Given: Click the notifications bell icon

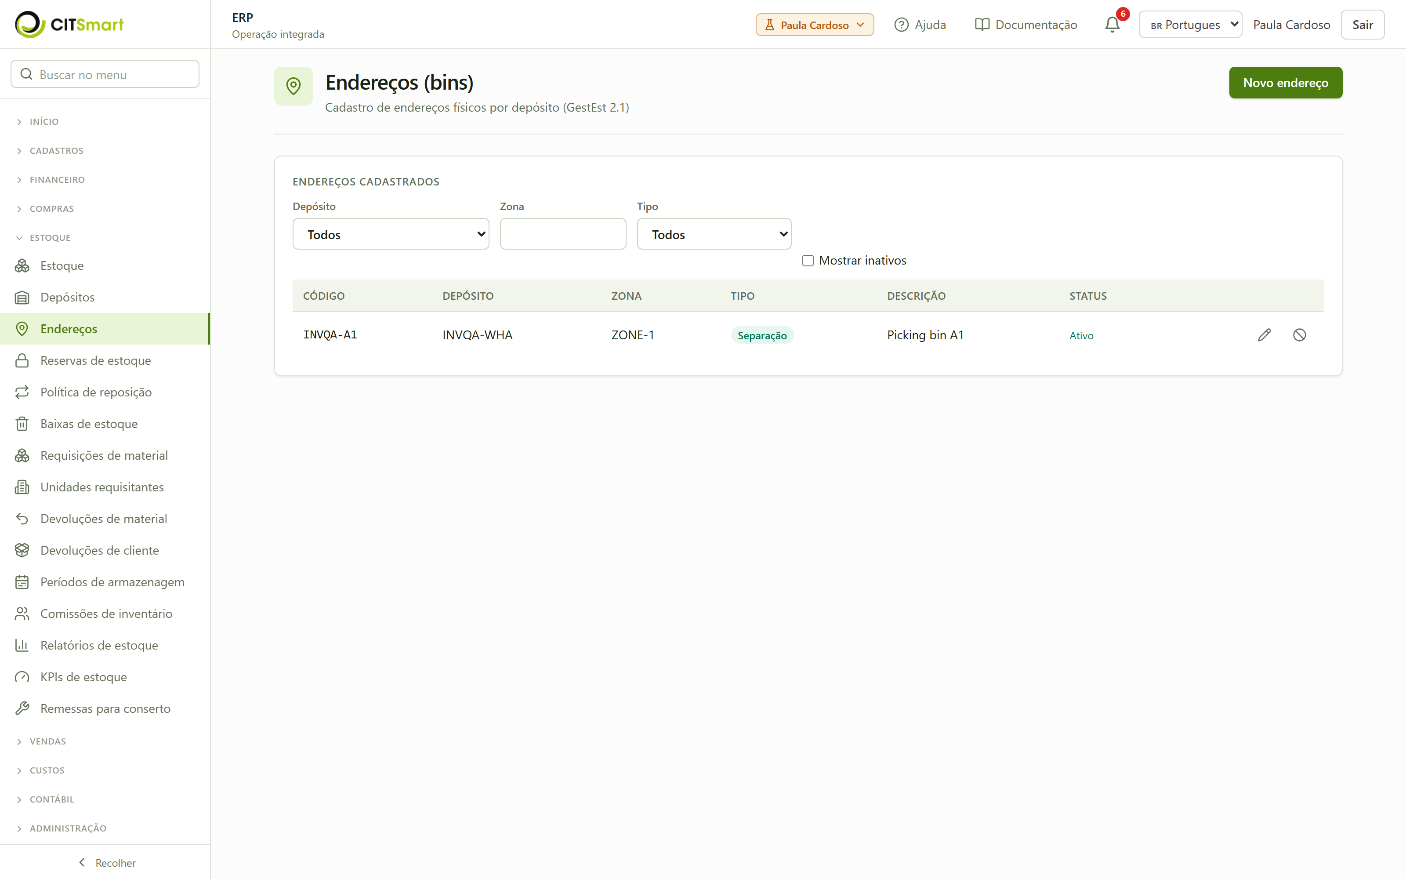Looking at the screenshot, I should [x=1112, y=25].
